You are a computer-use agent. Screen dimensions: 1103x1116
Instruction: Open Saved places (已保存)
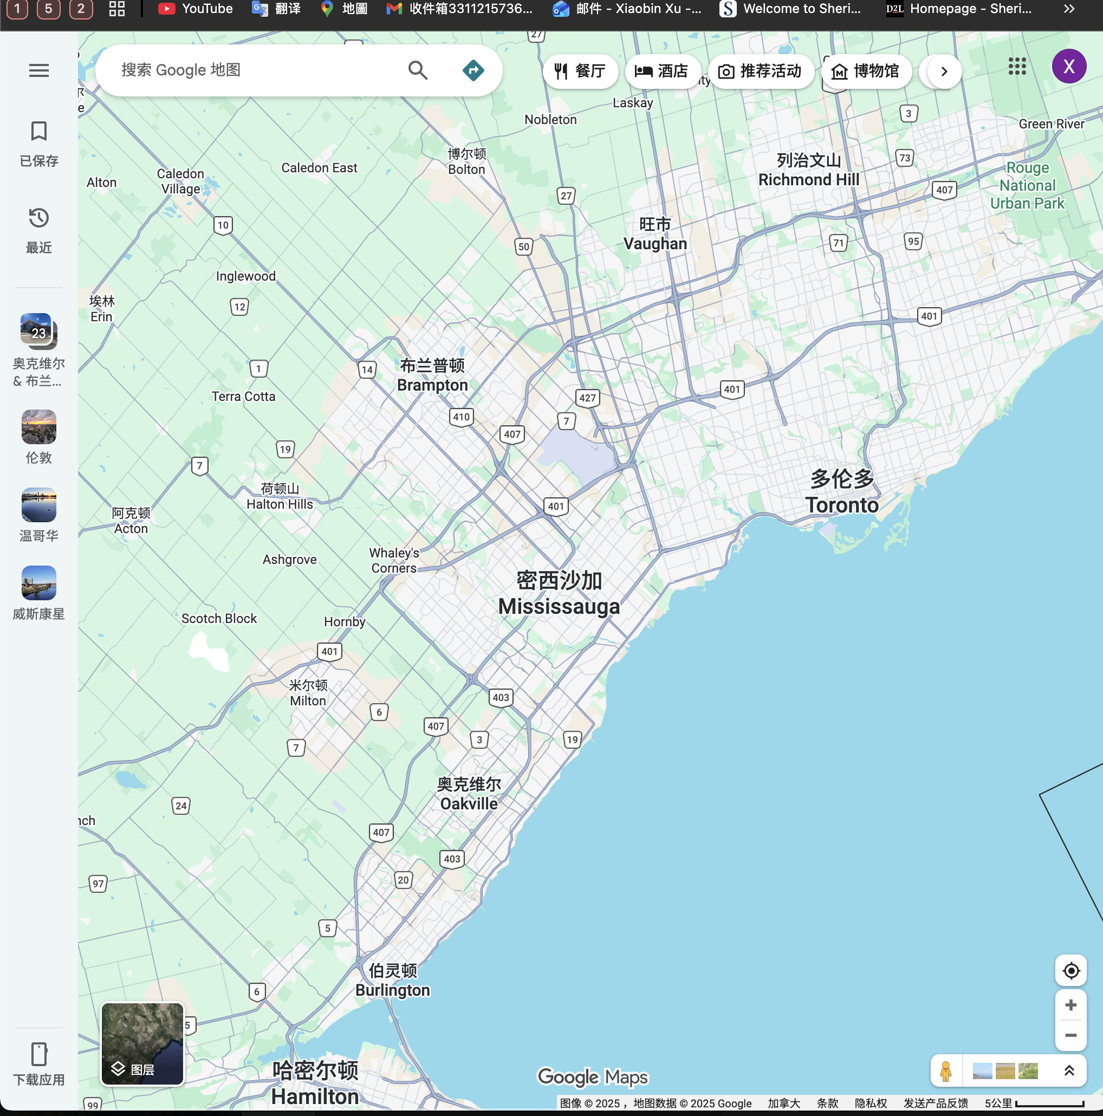[38, 142]
